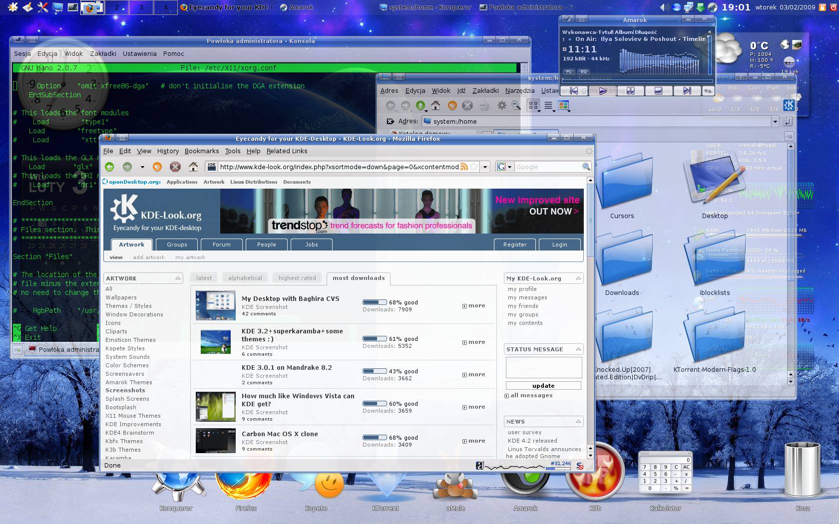The width and height of the screenshot is (839, 524).
Task: Toggle the Amarok equalizer EQ button
Action: click(583, 71)
